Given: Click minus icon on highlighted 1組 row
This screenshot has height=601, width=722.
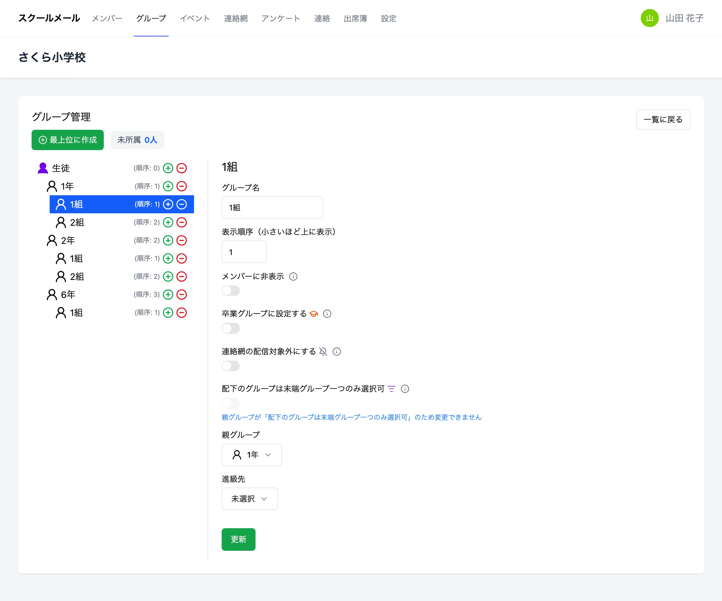Looking at the screenshot, I should tap(182, 204).
